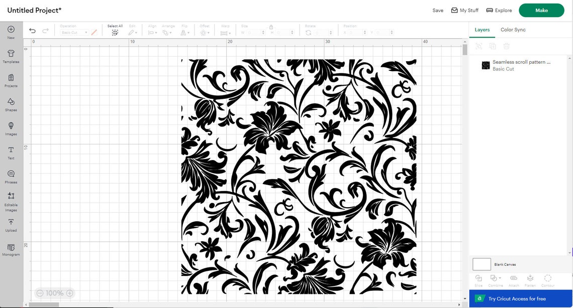Screen dimensions: 573x308
Task: Switch to the Color Sync tab
Action: coord(513,30)
